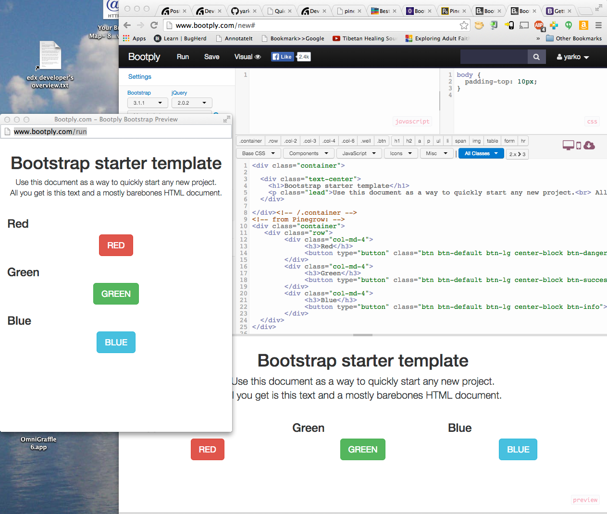Click the Bootply search input field
Image resolution: width=607 pixels, height=514 pixels.
pos(494,57)
